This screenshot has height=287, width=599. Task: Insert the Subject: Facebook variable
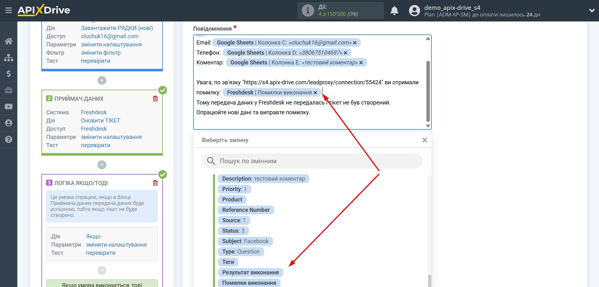pyautogui.click(x=245, y=241)
